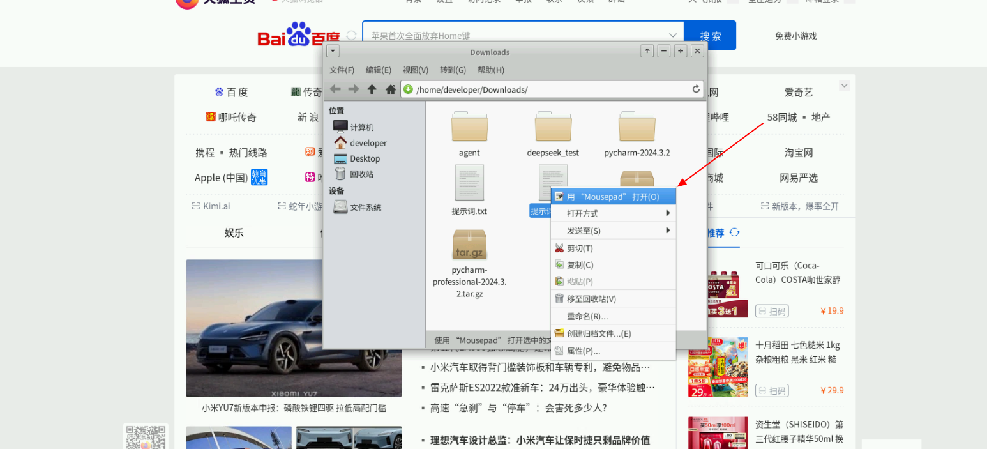Screen dimensions: 987x449
Task: Select pycharm-professional tar.gz archive icon
Action: (x=469, y=244)
